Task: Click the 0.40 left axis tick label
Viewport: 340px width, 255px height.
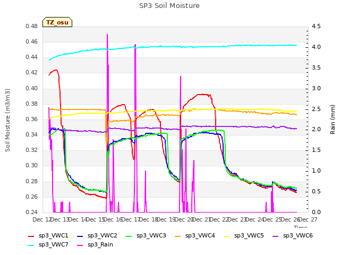Action: 32,89
